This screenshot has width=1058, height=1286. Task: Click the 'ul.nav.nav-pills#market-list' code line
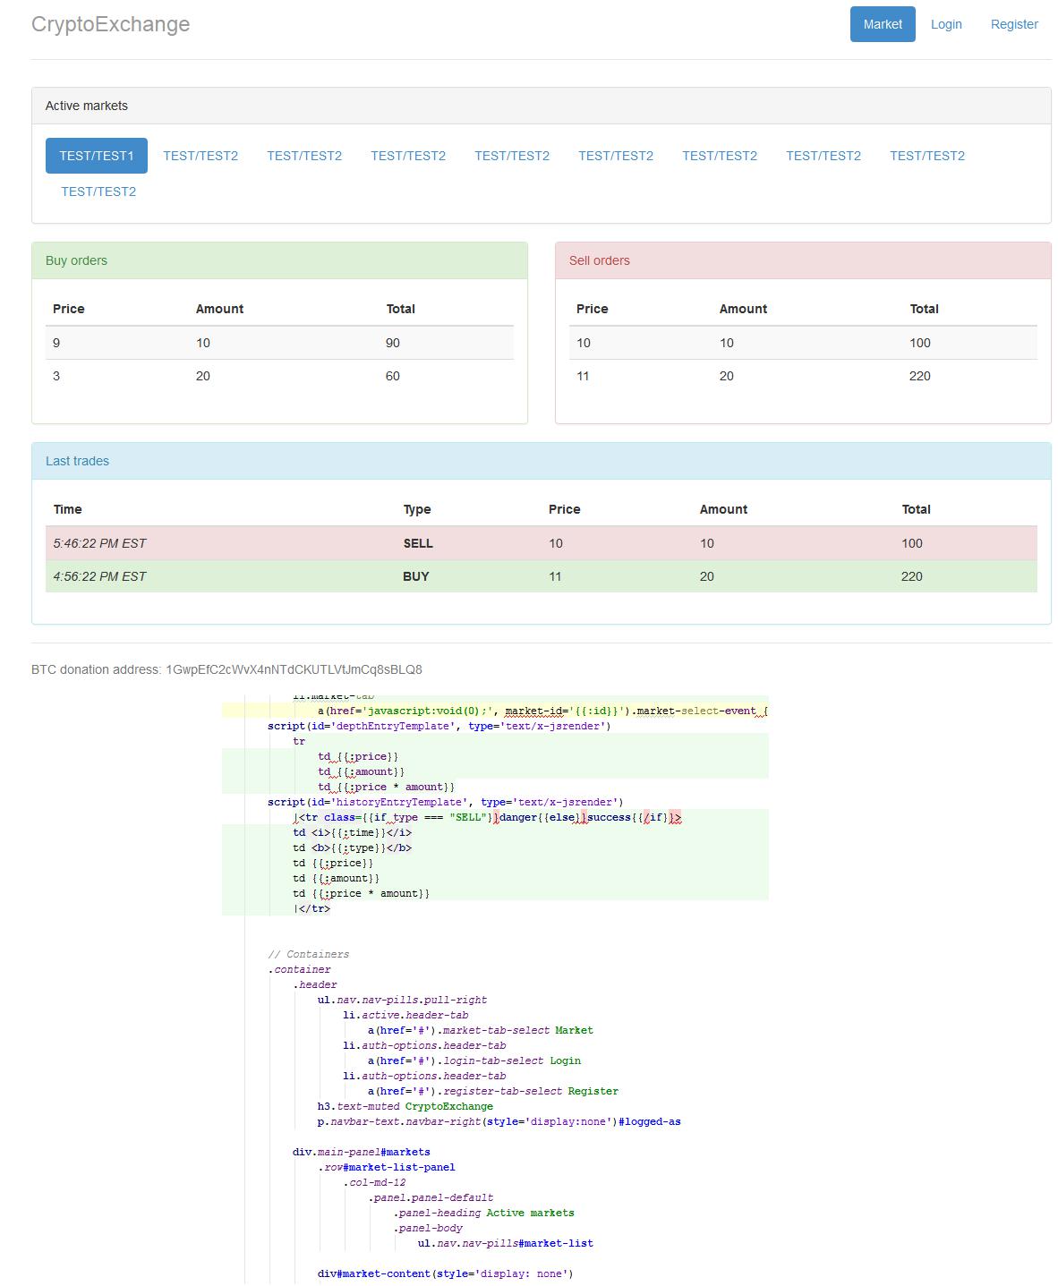pos(506,1243)
